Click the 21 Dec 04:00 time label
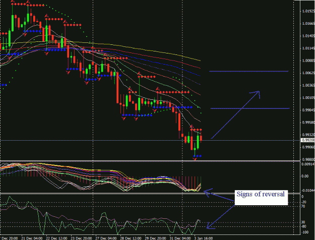Screen dimensions: 315x240 point(32,238)
